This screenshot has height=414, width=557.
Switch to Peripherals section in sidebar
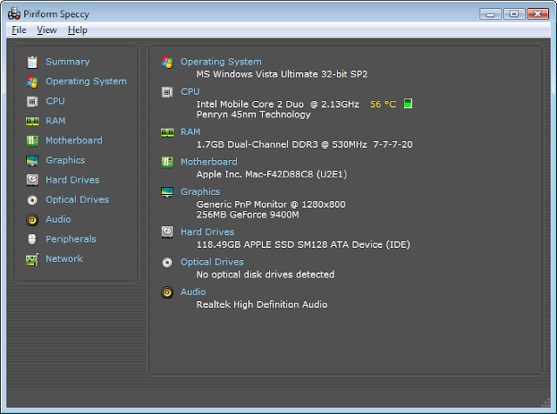70,239
